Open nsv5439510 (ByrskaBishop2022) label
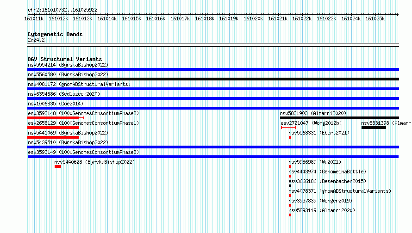Image resolution: width=412 pixels, height=233 pixels. (68, 142)
